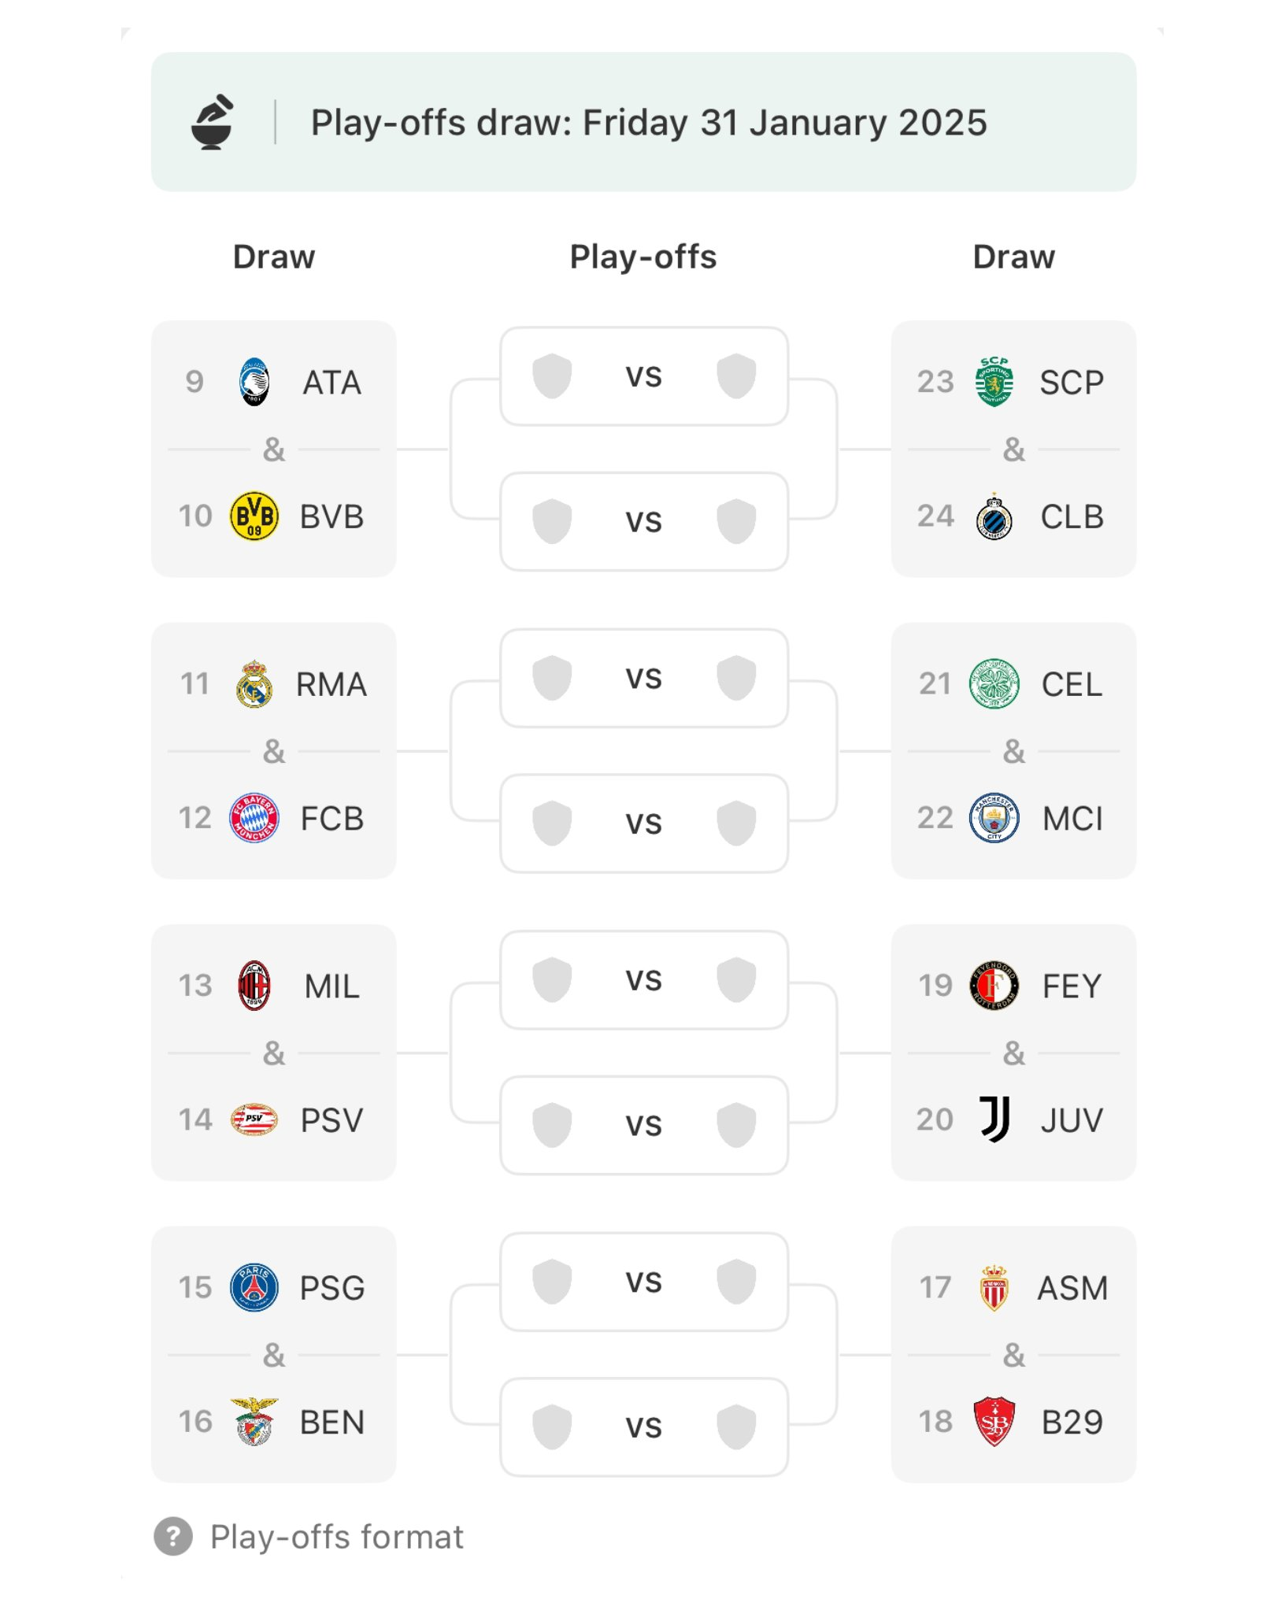Image resolution: width=1285 pixels, height=1606 pixels.
Task: Click the Juventus J logo
Action: 994,1119
